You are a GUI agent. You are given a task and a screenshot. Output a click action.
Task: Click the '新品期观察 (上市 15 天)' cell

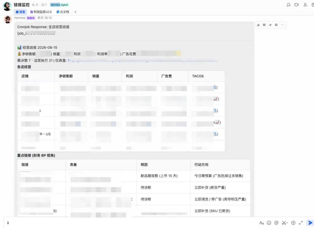click(x=159, y=176)
